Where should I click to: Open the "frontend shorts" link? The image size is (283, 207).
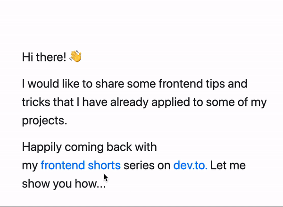81,165
